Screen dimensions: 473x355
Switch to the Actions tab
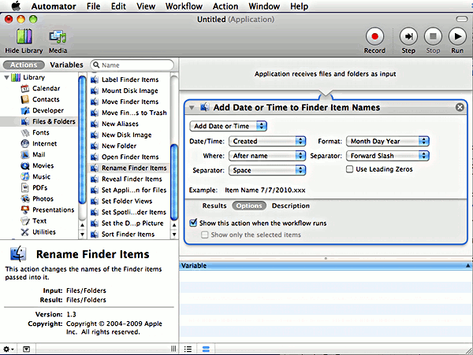[24, 65]
